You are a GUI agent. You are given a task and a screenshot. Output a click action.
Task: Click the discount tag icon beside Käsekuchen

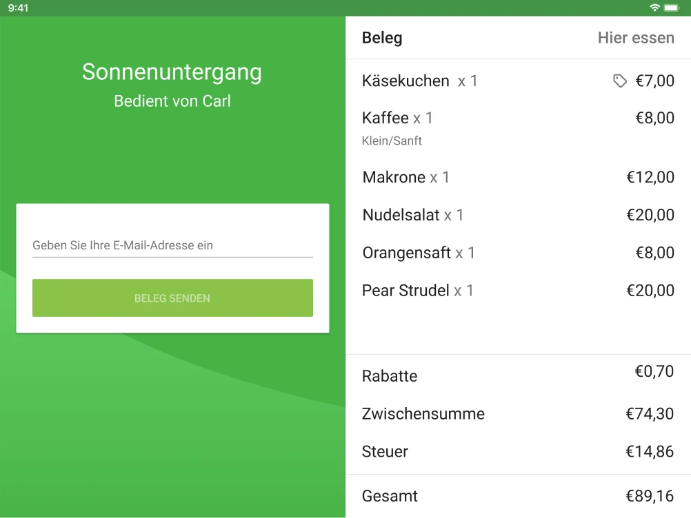pos(619,81)
